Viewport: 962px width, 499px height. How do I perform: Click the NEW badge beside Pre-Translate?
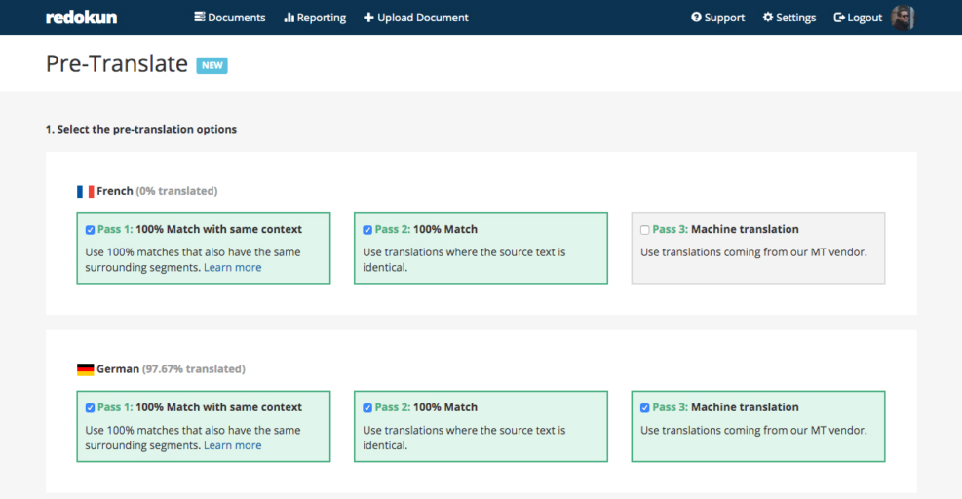pyautogui.click(x=212, y=65)
